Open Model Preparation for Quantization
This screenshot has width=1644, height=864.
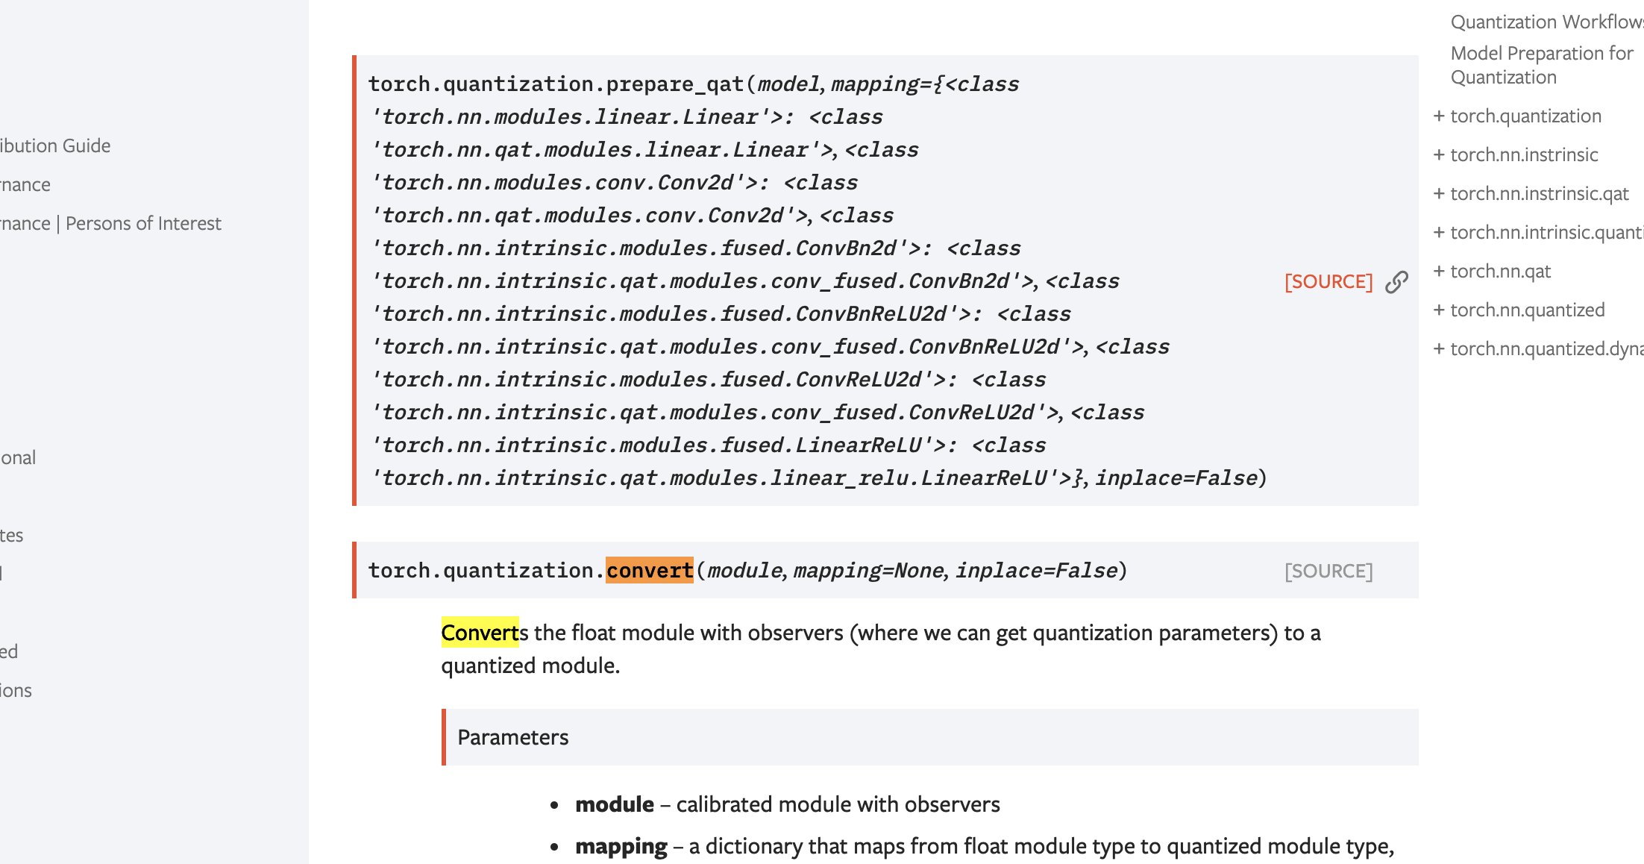point(1540,64)
